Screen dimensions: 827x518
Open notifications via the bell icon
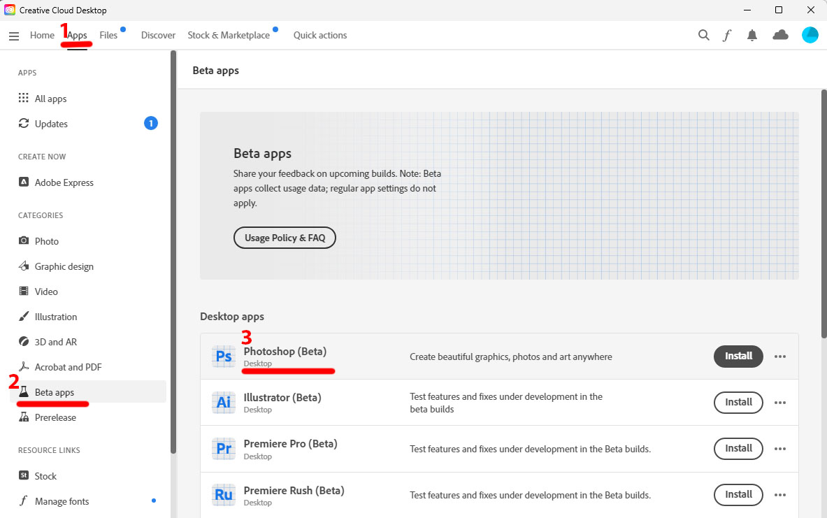point(752,34)
